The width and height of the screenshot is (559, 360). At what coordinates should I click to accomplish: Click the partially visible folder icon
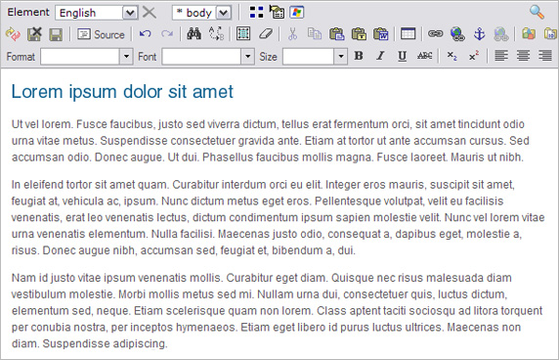click(551, 34)
